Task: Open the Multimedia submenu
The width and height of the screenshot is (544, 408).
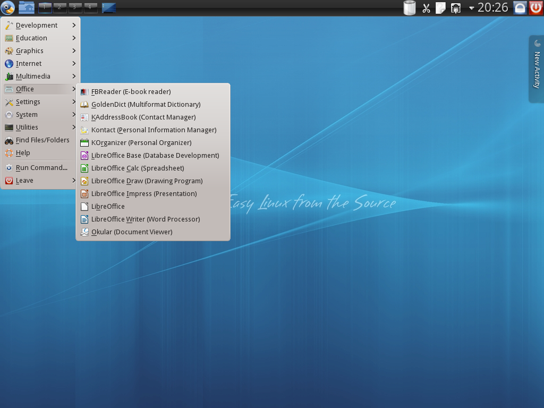Action: click(40, 76)
